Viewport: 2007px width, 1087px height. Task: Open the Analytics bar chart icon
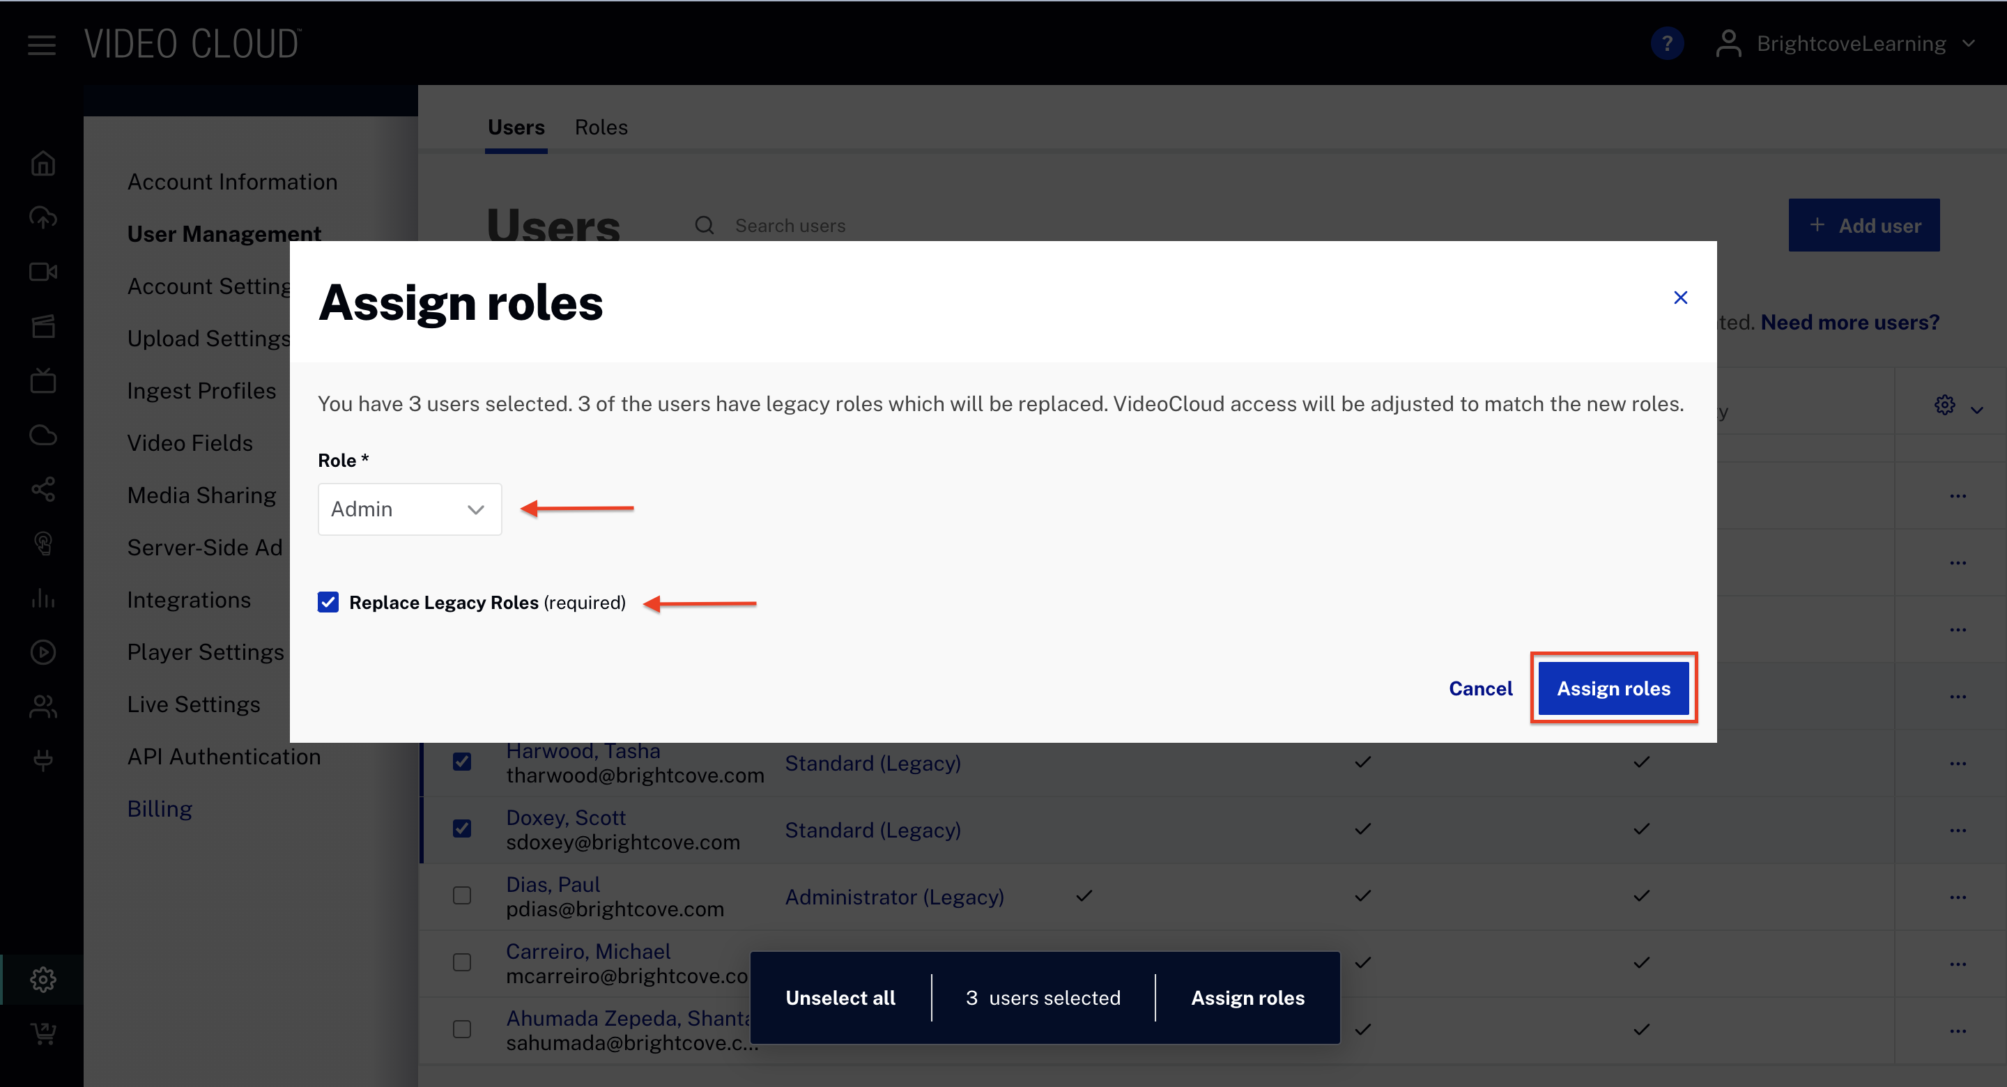coord(43,598)
